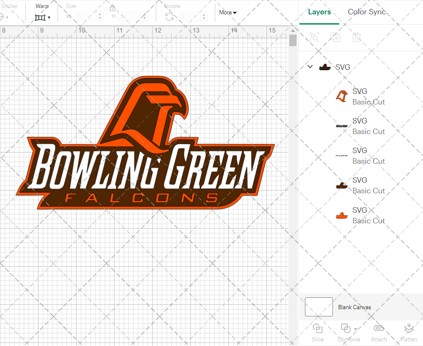
Task: Change the Blank Canvas color
Action: 319,307
